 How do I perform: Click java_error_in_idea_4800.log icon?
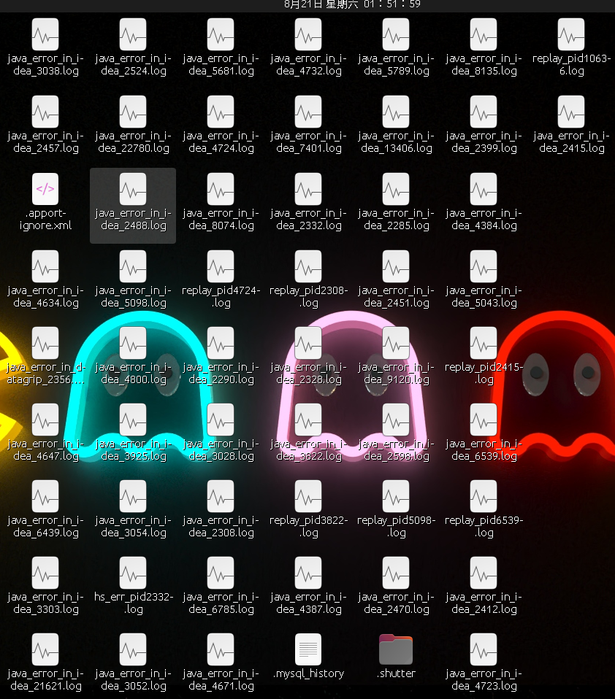pyautogui.click(x=133, y=343)
